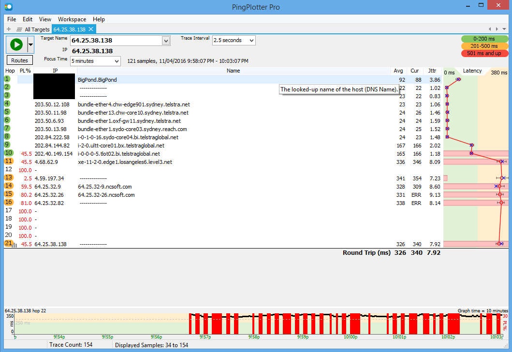Add a new target tab with plus icon

click(9, 29)
